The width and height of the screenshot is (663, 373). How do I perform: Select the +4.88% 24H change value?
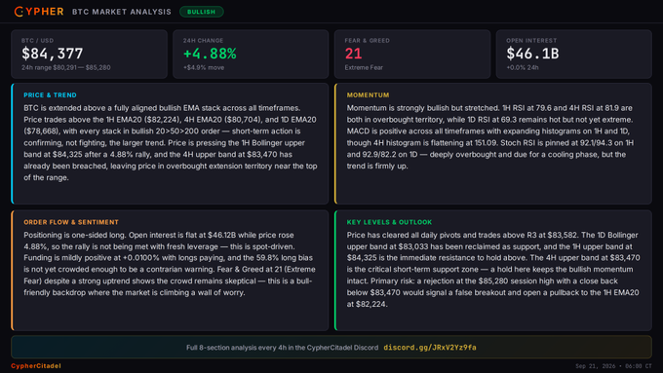click(x=210, y=54)
